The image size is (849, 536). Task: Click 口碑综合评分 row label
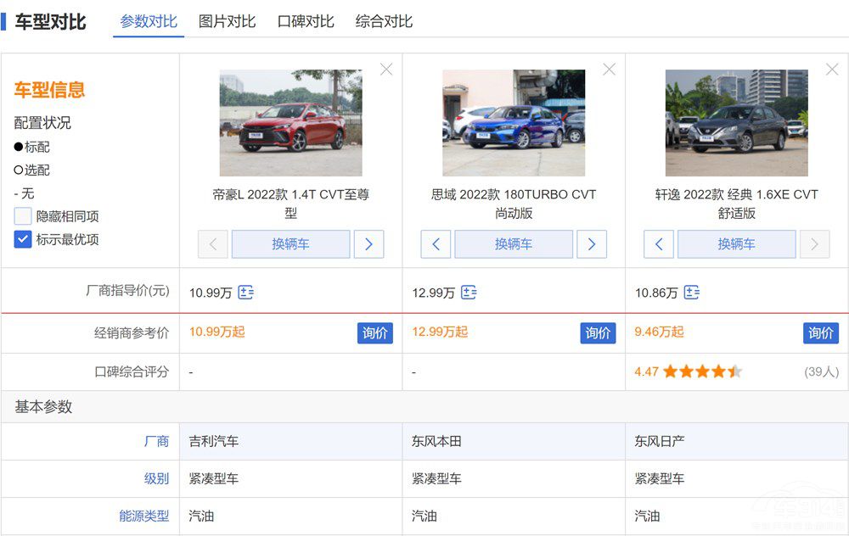pos(132,371)
